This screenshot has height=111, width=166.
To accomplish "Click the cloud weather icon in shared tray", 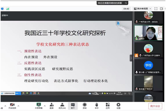I will (x=90, y=94).
